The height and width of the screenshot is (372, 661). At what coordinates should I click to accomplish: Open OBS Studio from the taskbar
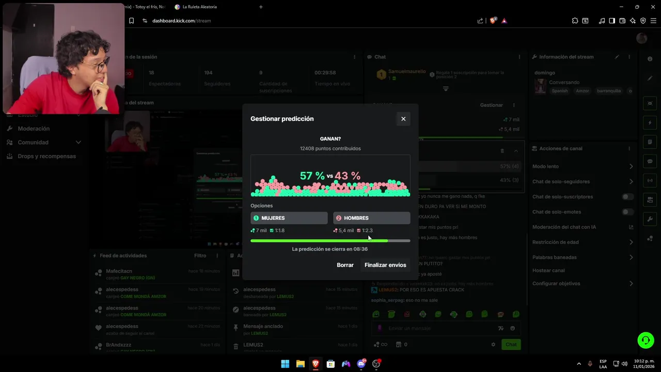376,364
